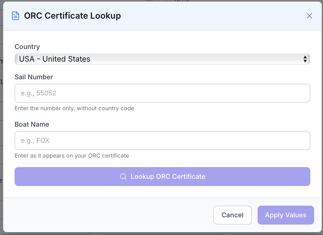Click the document icon beside the dialog title
323x235 pixels.
point(15,15)
